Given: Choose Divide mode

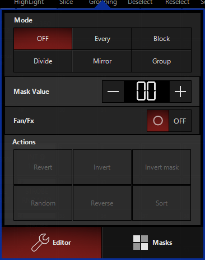Looking at the screenshot, I should point(43,61).
